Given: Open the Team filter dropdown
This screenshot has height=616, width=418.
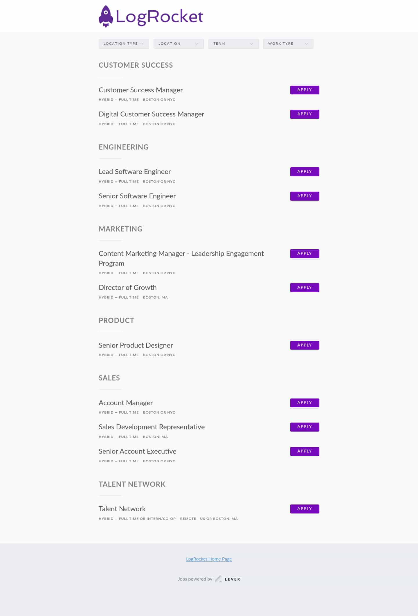Looking at the screenshot, I should 233,44.
